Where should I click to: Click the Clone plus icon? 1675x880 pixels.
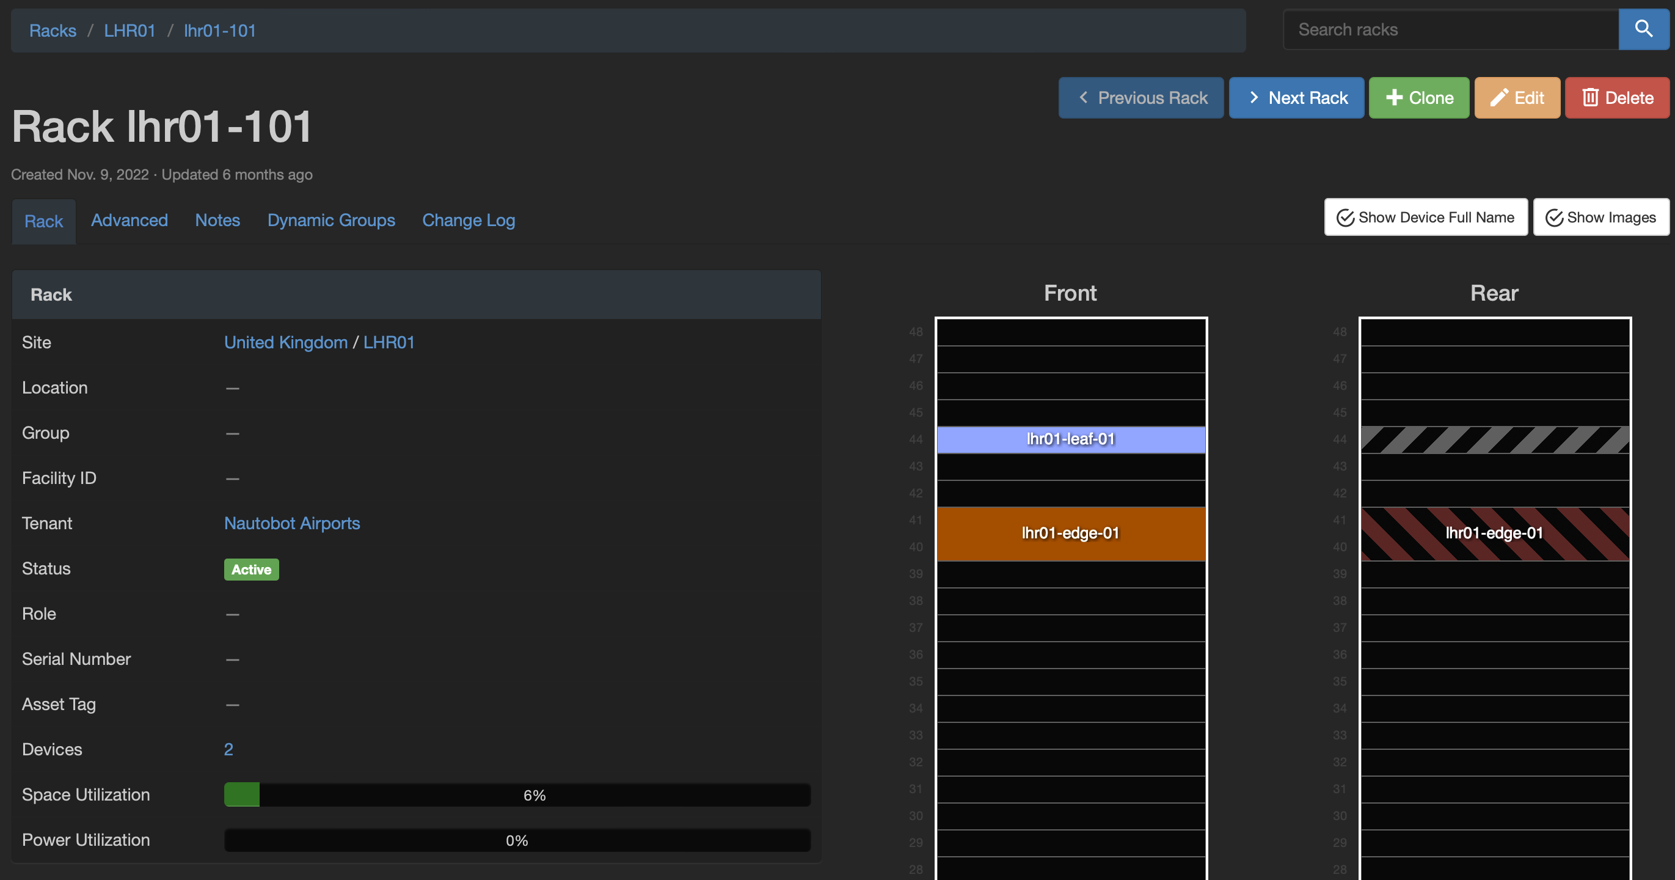(1393, 98)
